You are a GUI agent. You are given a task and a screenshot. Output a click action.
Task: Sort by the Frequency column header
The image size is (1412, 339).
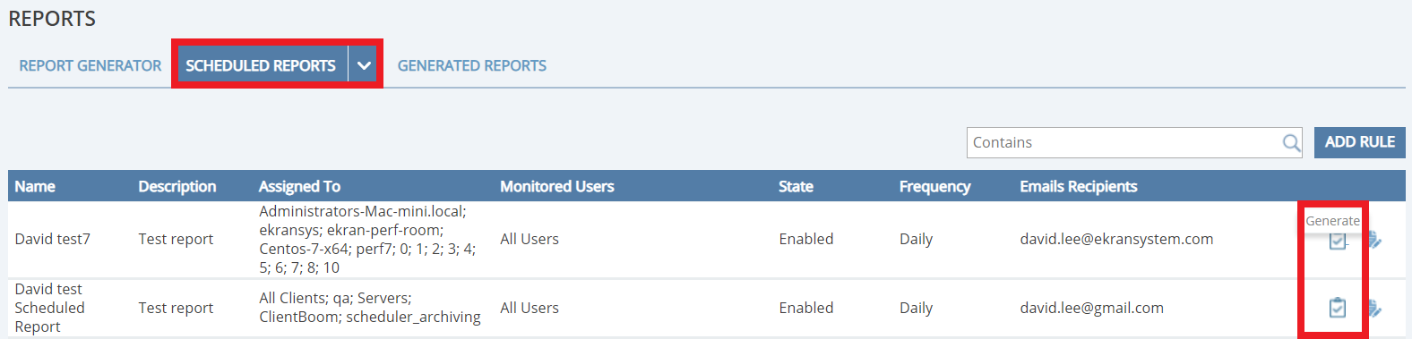click(934, 186)
